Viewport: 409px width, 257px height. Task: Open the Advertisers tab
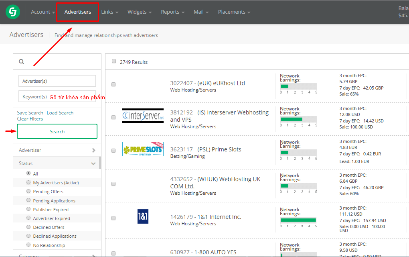(78, 12)
